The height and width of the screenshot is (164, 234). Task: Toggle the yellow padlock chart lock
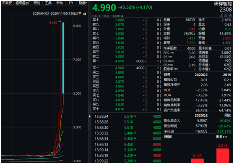pos(85,13)
